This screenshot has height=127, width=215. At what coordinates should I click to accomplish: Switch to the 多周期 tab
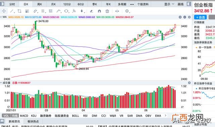tap(122, 4)
